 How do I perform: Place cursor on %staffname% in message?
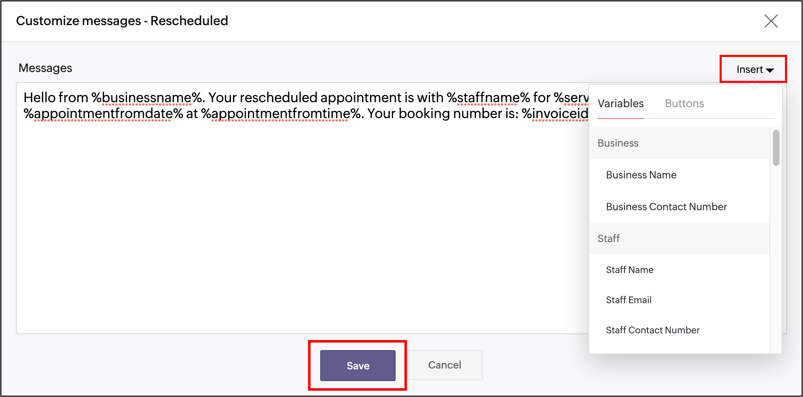coord(488,98)
